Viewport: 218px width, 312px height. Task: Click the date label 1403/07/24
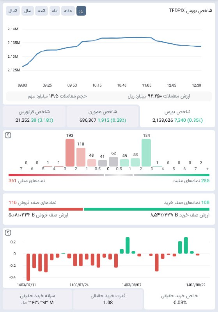tap(79, 285)
